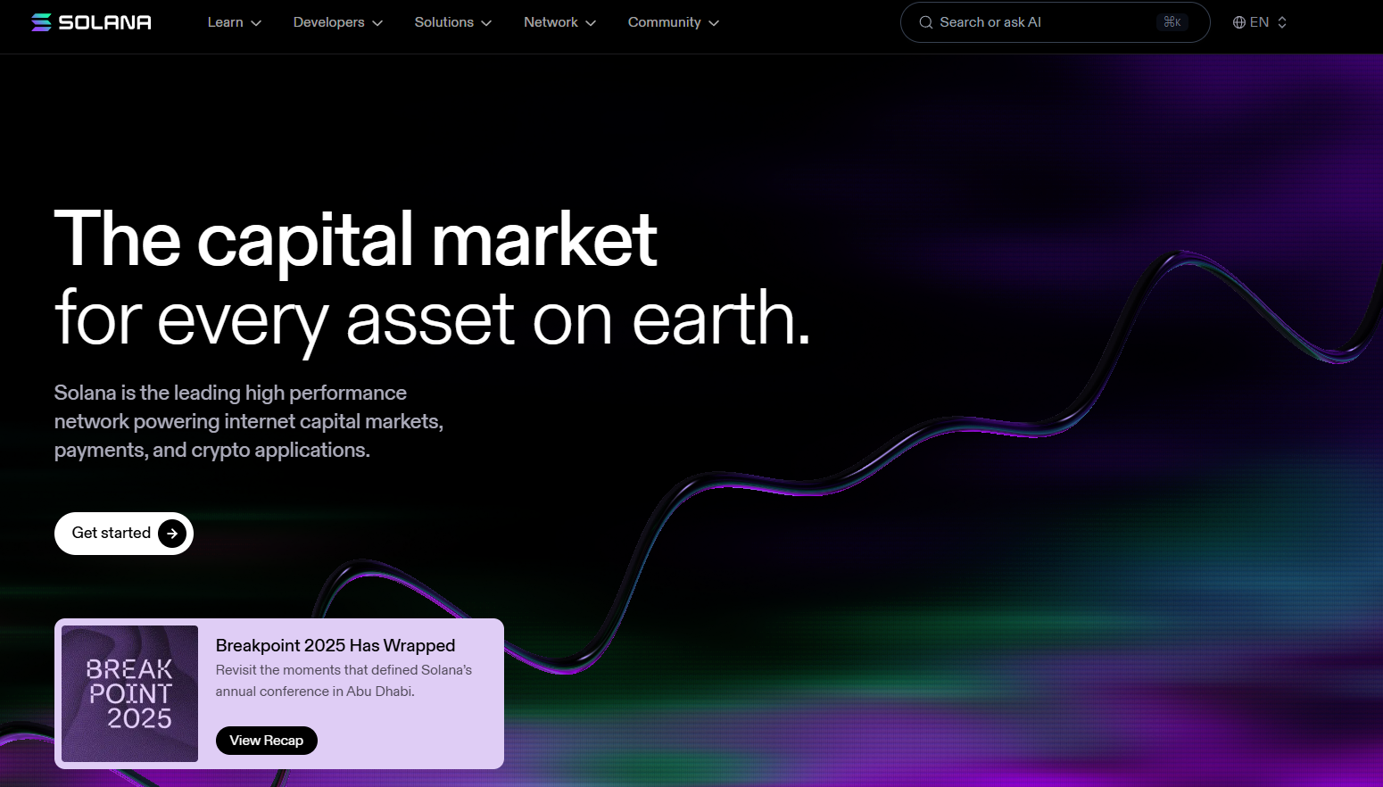Click the magnifying glass search icon
1383x787 pixels.
point(926,22)
